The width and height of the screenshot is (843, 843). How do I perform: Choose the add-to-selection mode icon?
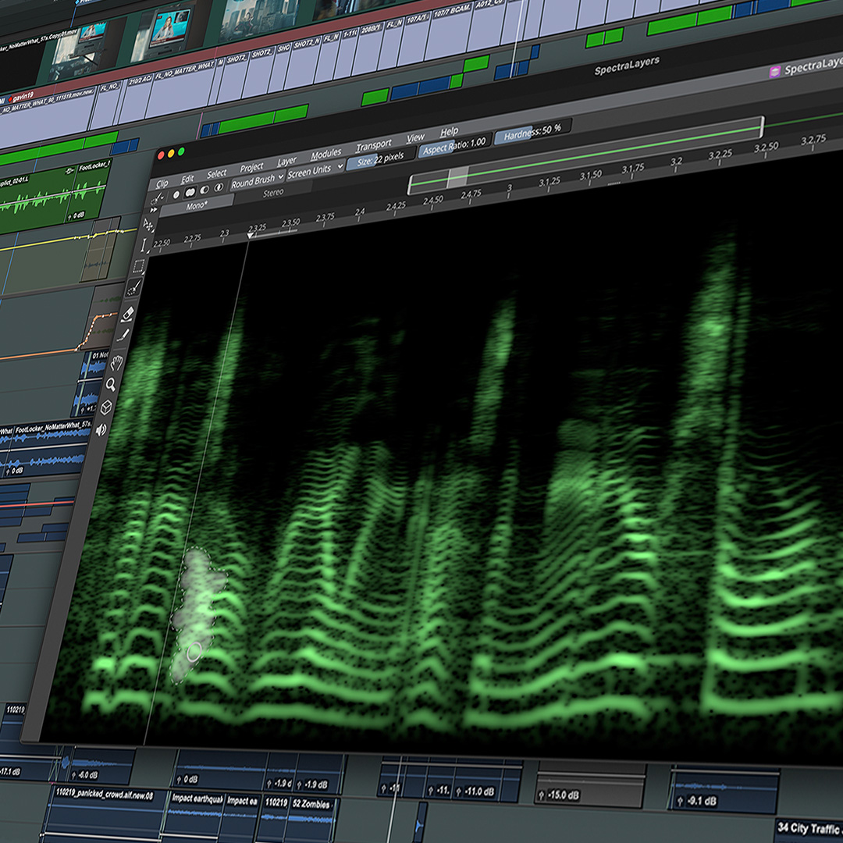pyautogui.click(x=190, y=192)
